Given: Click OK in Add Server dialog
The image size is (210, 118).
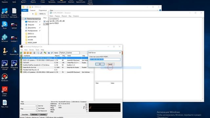Looking at the screenshot, I should [x=100, y=64].
